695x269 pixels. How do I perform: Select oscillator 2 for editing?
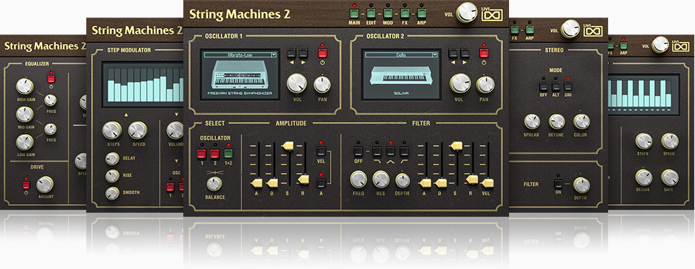215,154
